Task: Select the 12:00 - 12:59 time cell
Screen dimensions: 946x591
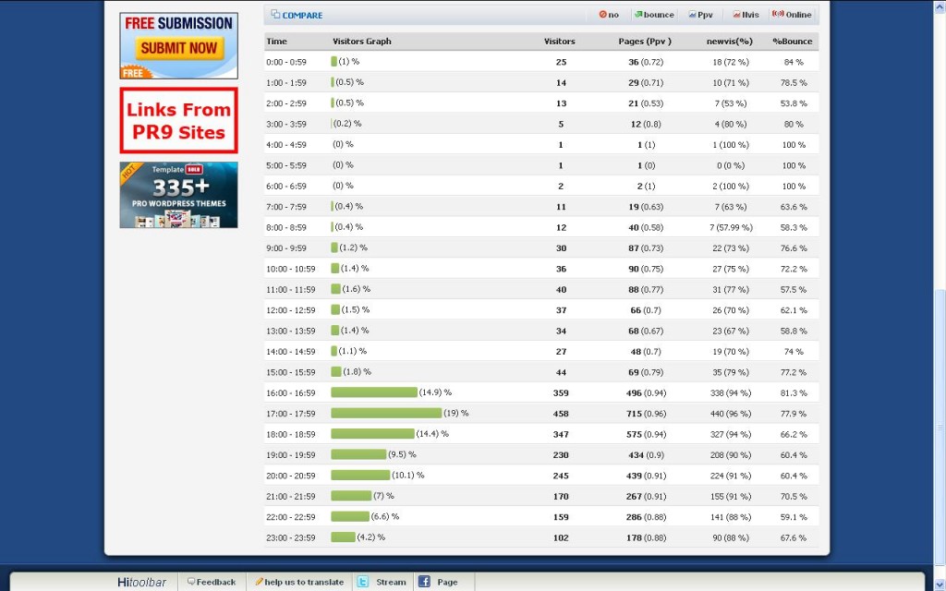Action: coord(290,310)
